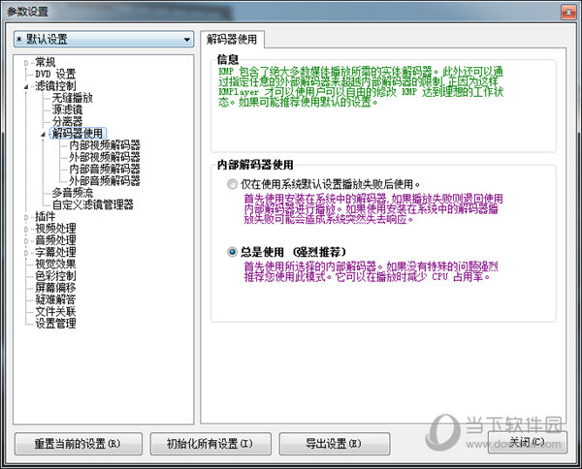Image resolution: width=582 pixels, height=469 pixels.
Task: Expand the 常规 tree node arrow
Action: pyautogui.click(x=26, y=62)
